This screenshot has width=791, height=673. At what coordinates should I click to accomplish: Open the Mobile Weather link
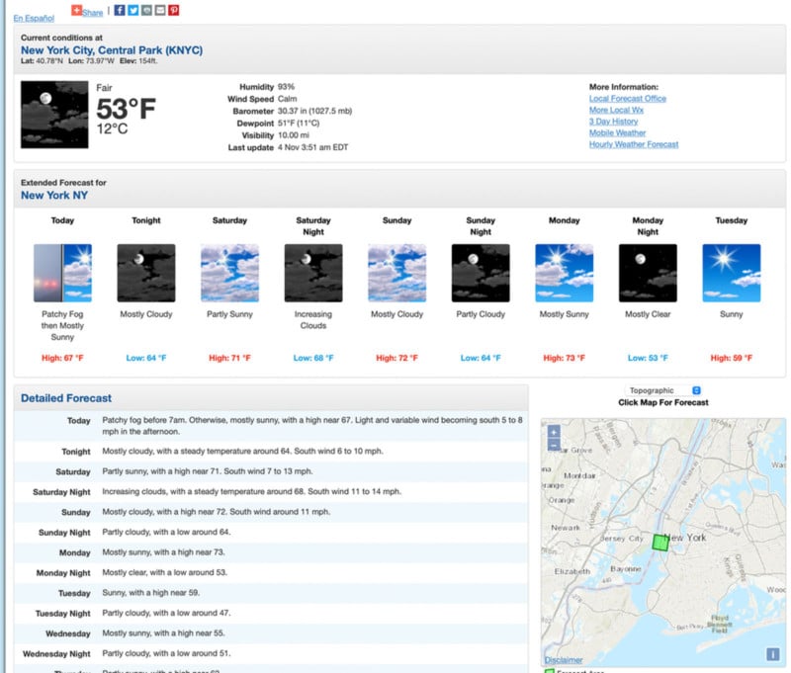[x=617, y=133]
